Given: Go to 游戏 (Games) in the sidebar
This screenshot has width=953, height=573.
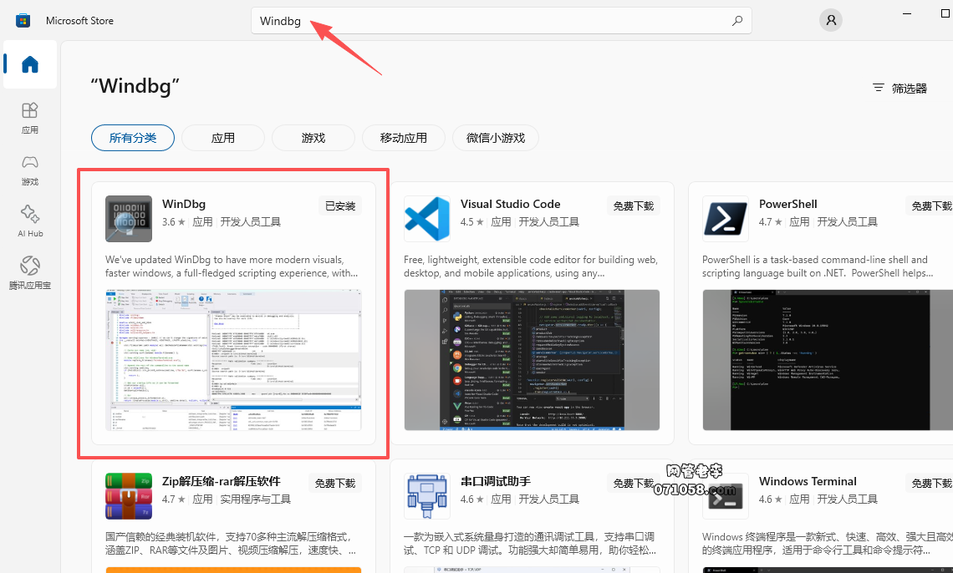Looking at the screenshot, I should pyautogui.click(x=30, y=170).
